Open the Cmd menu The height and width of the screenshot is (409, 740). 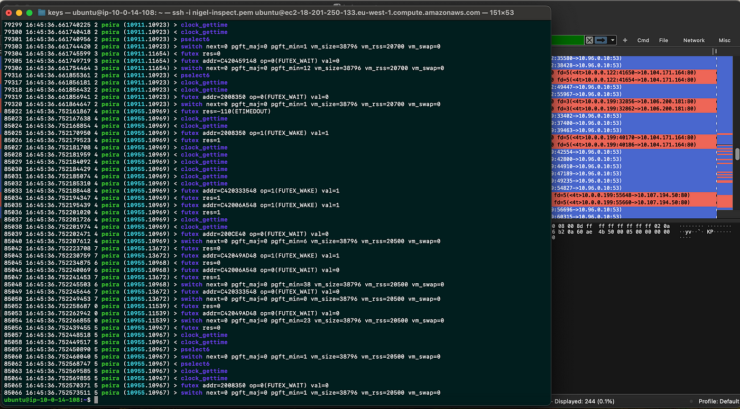coord(643,40)
